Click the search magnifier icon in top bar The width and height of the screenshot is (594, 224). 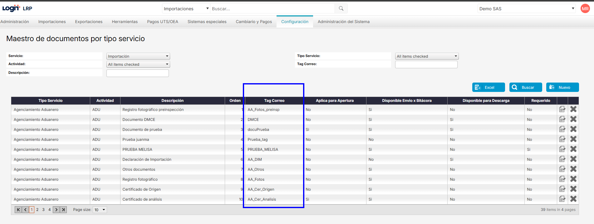point(341,9)
